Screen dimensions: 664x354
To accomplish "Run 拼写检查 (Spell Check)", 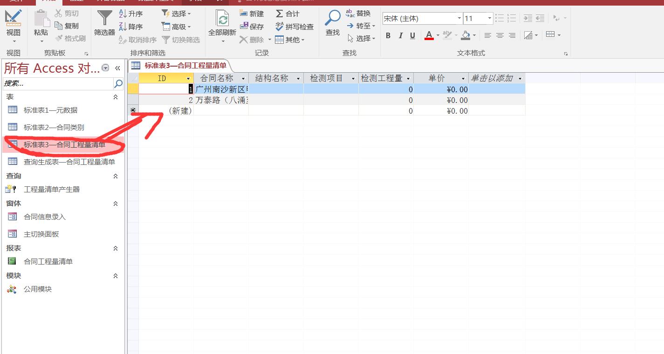I will [294, 27].
